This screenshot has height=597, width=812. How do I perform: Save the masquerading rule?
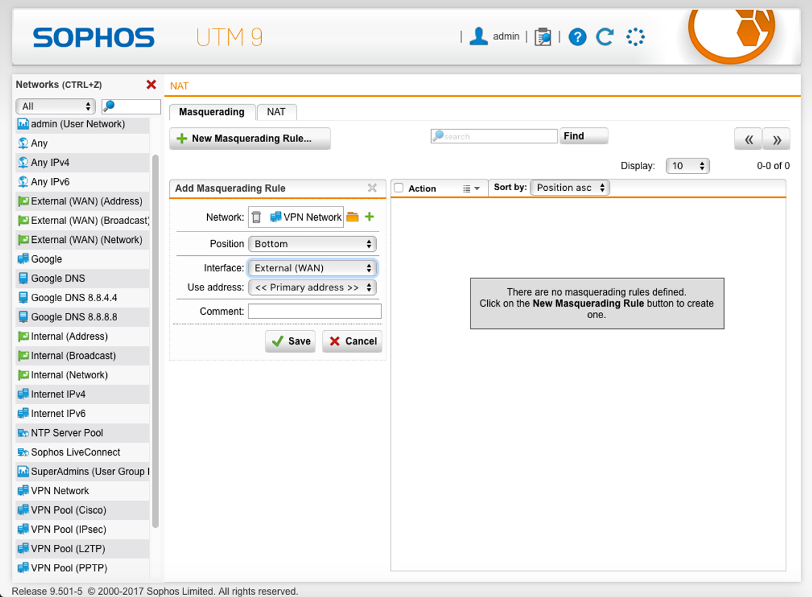[x=290, y=341]
